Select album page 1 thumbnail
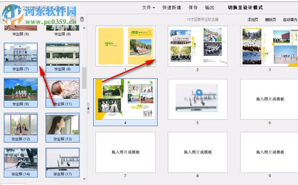 click(126, 46)
